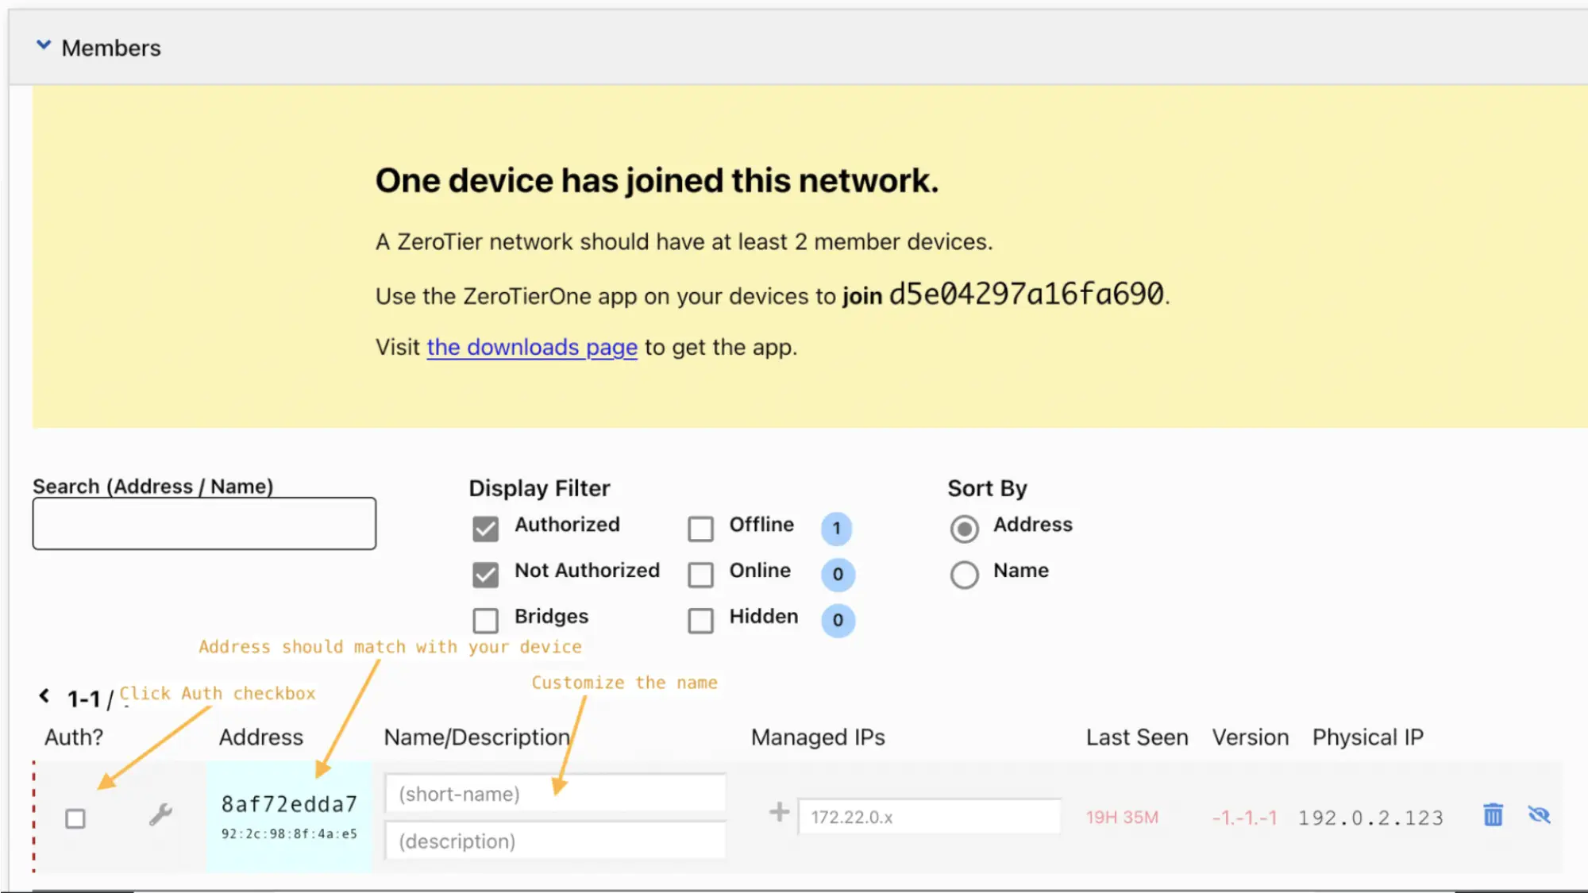Enable the Auth checkbox for member 8af72edda7
This screenshot has height=893, width=1588.
(x=75, y=818)
